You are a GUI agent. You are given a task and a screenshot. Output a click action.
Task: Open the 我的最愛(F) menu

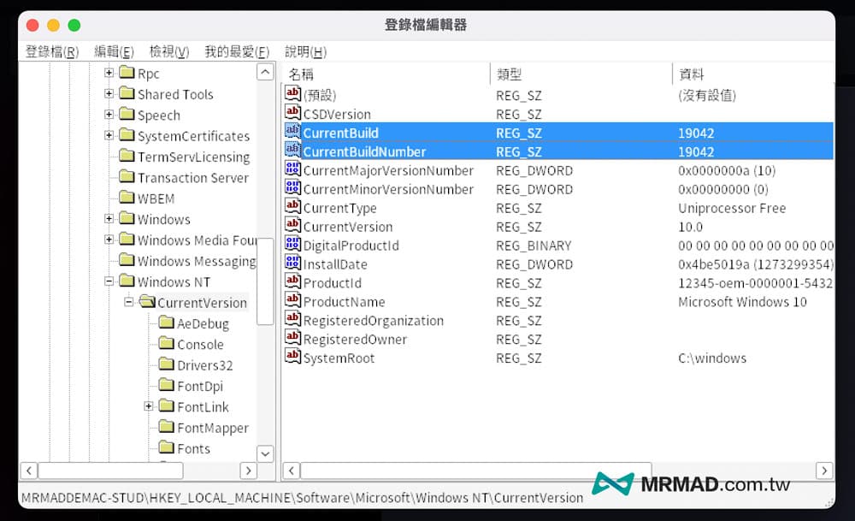click(236, 52)
